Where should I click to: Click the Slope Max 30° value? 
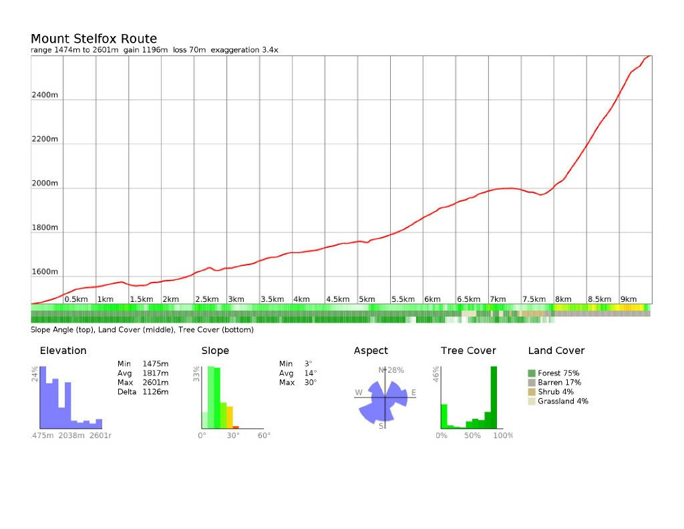(311, 383)
